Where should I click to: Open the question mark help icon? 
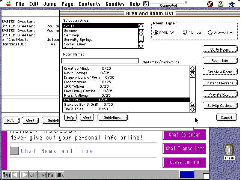click(221, 4)
